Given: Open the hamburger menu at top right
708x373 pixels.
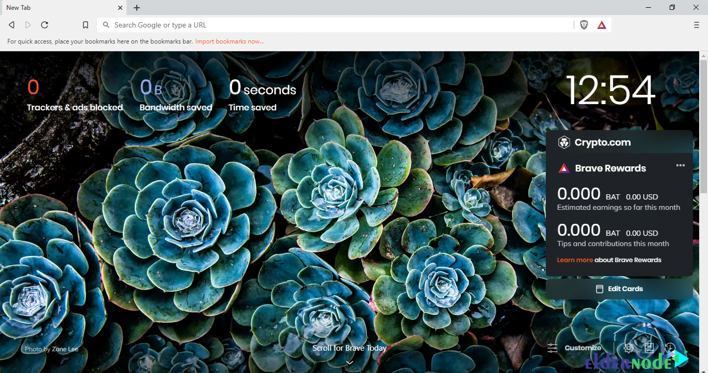Looking at the screenshot, I should point(696,24).
